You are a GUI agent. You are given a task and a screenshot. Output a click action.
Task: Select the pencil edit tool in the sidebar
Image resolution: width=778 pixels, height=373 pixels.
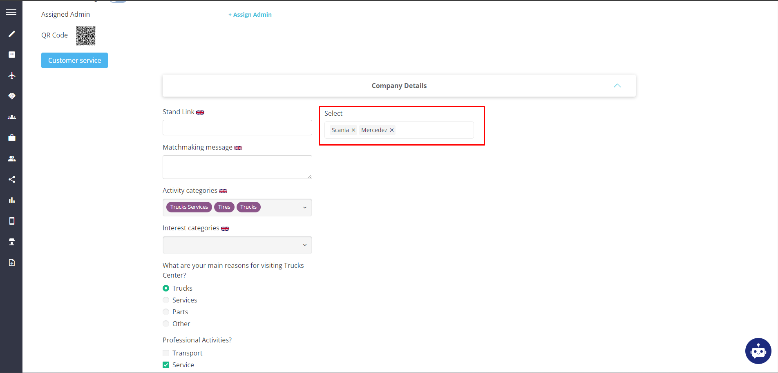click(11, 34)
